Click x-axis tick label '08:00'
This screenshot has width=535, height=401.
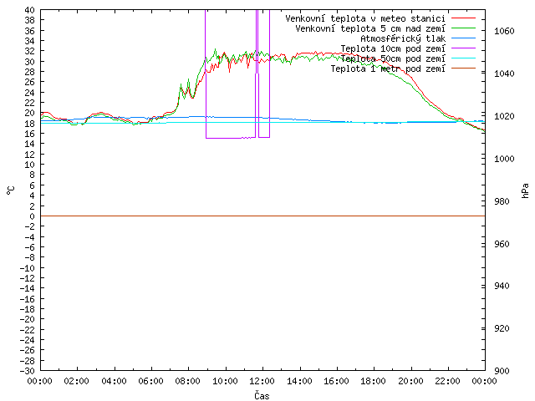(x=188, y=381)
